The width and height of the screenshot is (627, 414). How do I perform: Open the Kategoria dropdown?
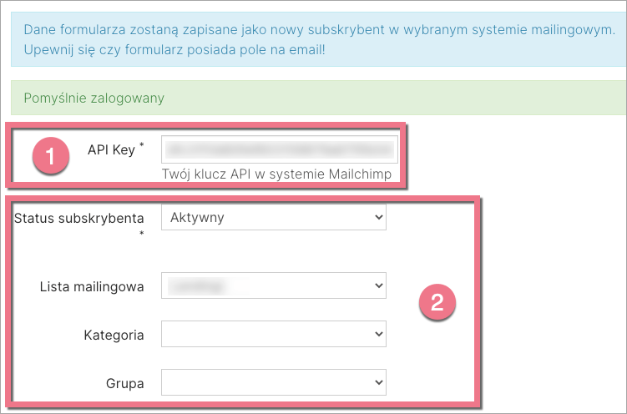273,335
